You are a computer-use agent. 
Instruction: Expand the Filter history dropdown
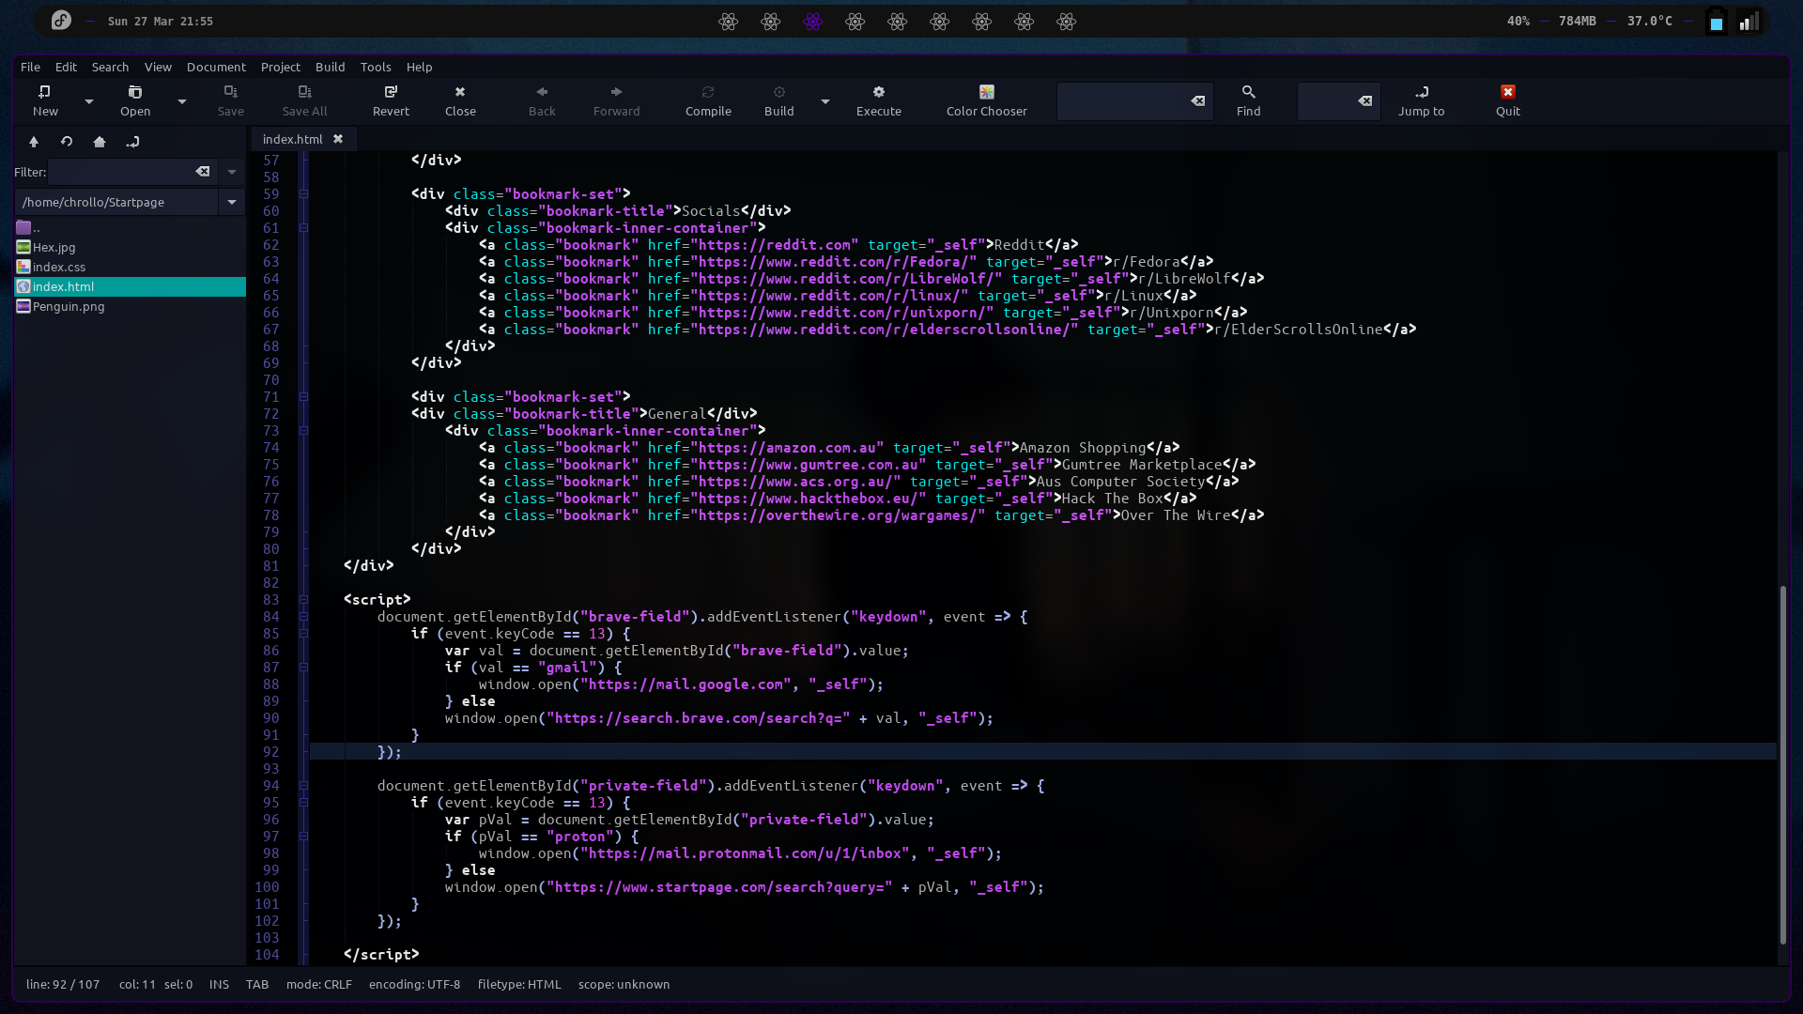tap(232, 172)
